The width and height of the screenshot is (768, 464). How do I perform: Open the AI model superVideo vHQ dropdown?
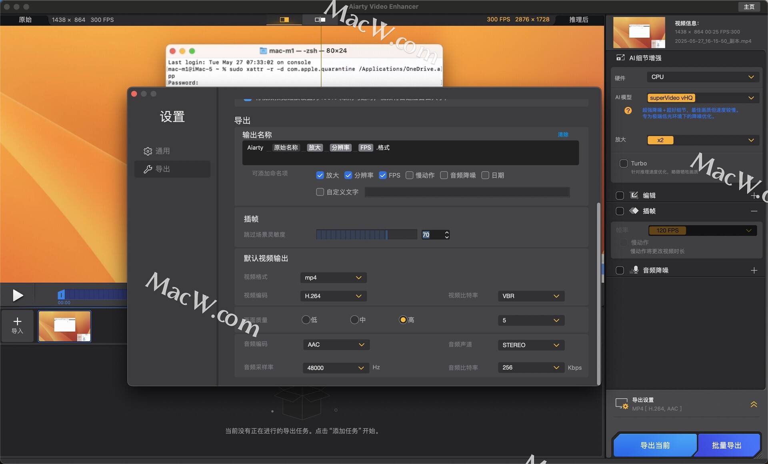(703, 98)
